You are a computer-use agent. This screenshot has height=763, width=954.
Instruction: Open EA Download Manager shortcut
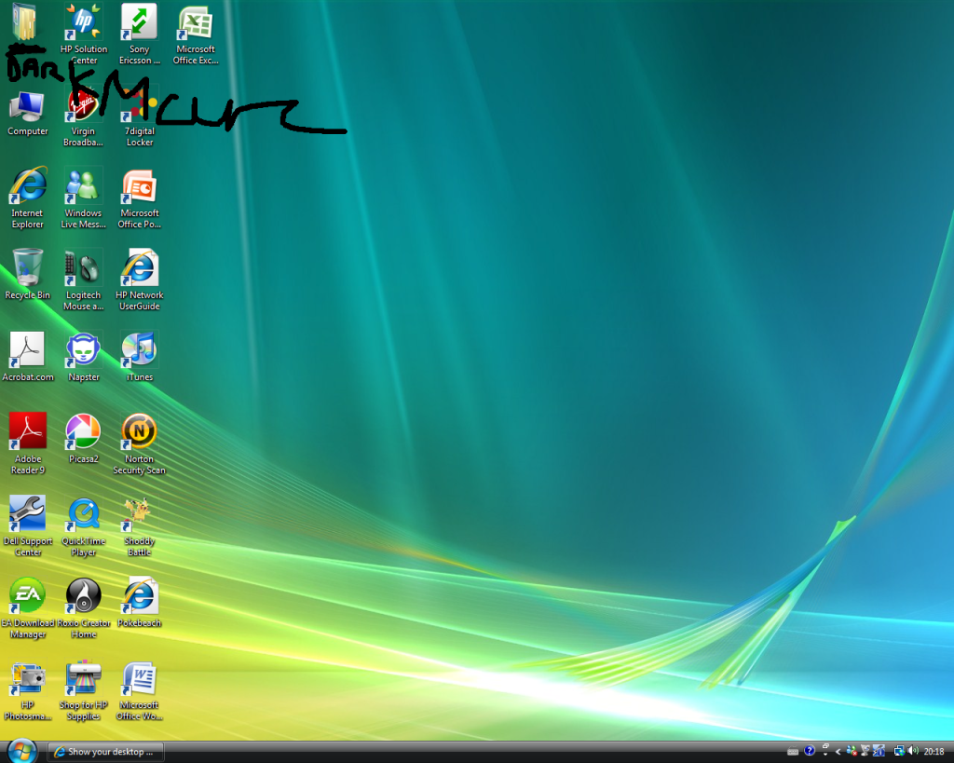coord(27,607)
